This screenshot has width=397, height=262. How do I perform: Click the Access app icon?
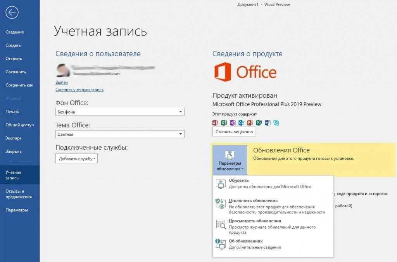(215, 123)
